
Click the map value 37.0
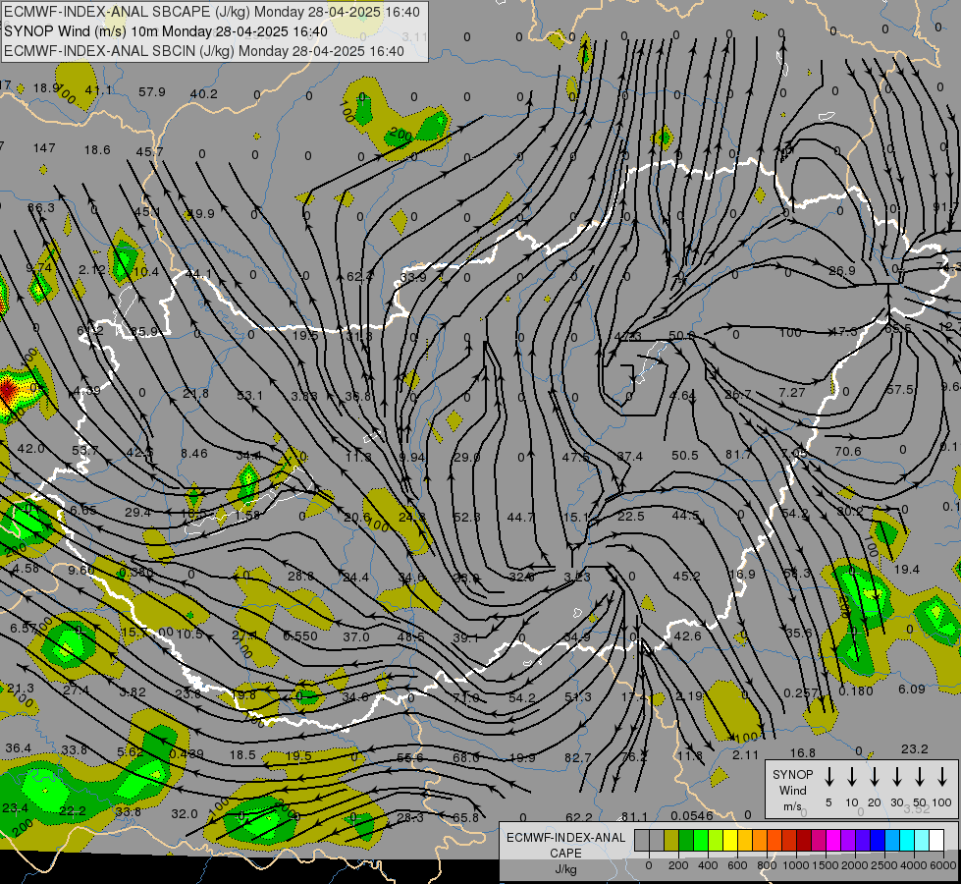[356, 636]
